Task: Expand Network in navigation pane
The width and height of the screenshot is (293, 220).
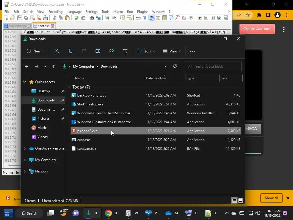Action: [x=25, y=171]
